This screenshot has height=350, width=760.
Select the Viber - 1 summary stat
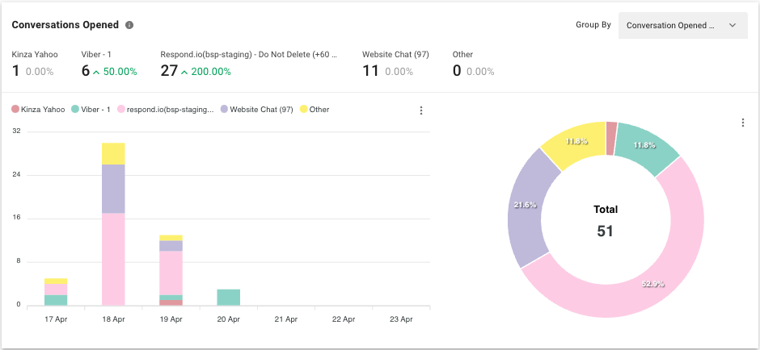109,65
